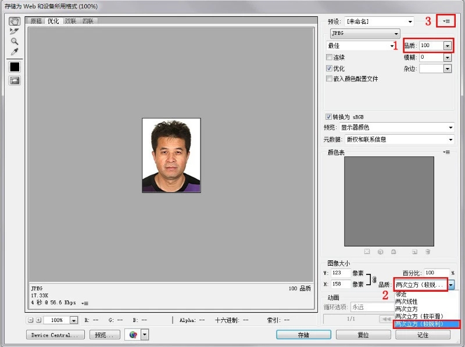Click the 品质 value field showing 100
Image resolution: width=465 pixels, height=347 pixels.
coord(431,46)
